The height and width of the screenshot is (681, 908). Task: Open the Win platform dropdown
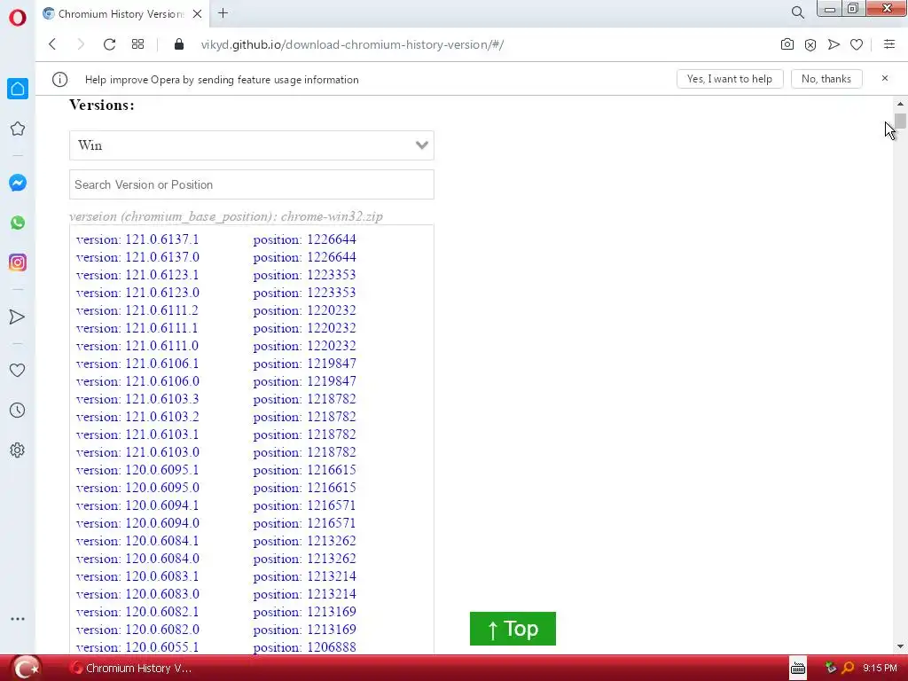(x=251, y=145)
